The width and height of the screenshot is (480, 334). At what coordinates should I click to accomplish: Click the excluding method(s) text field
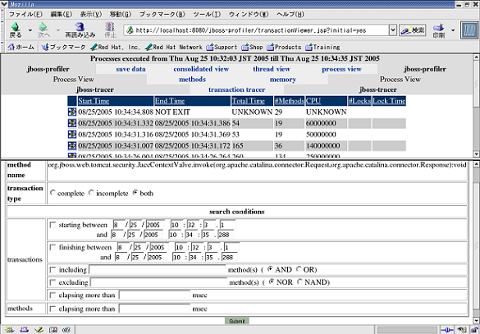(x=159, y=282)
